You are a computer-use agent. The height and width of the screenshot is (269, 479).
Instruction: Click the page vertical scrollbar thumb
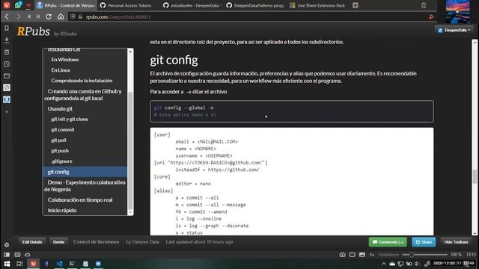475,176
